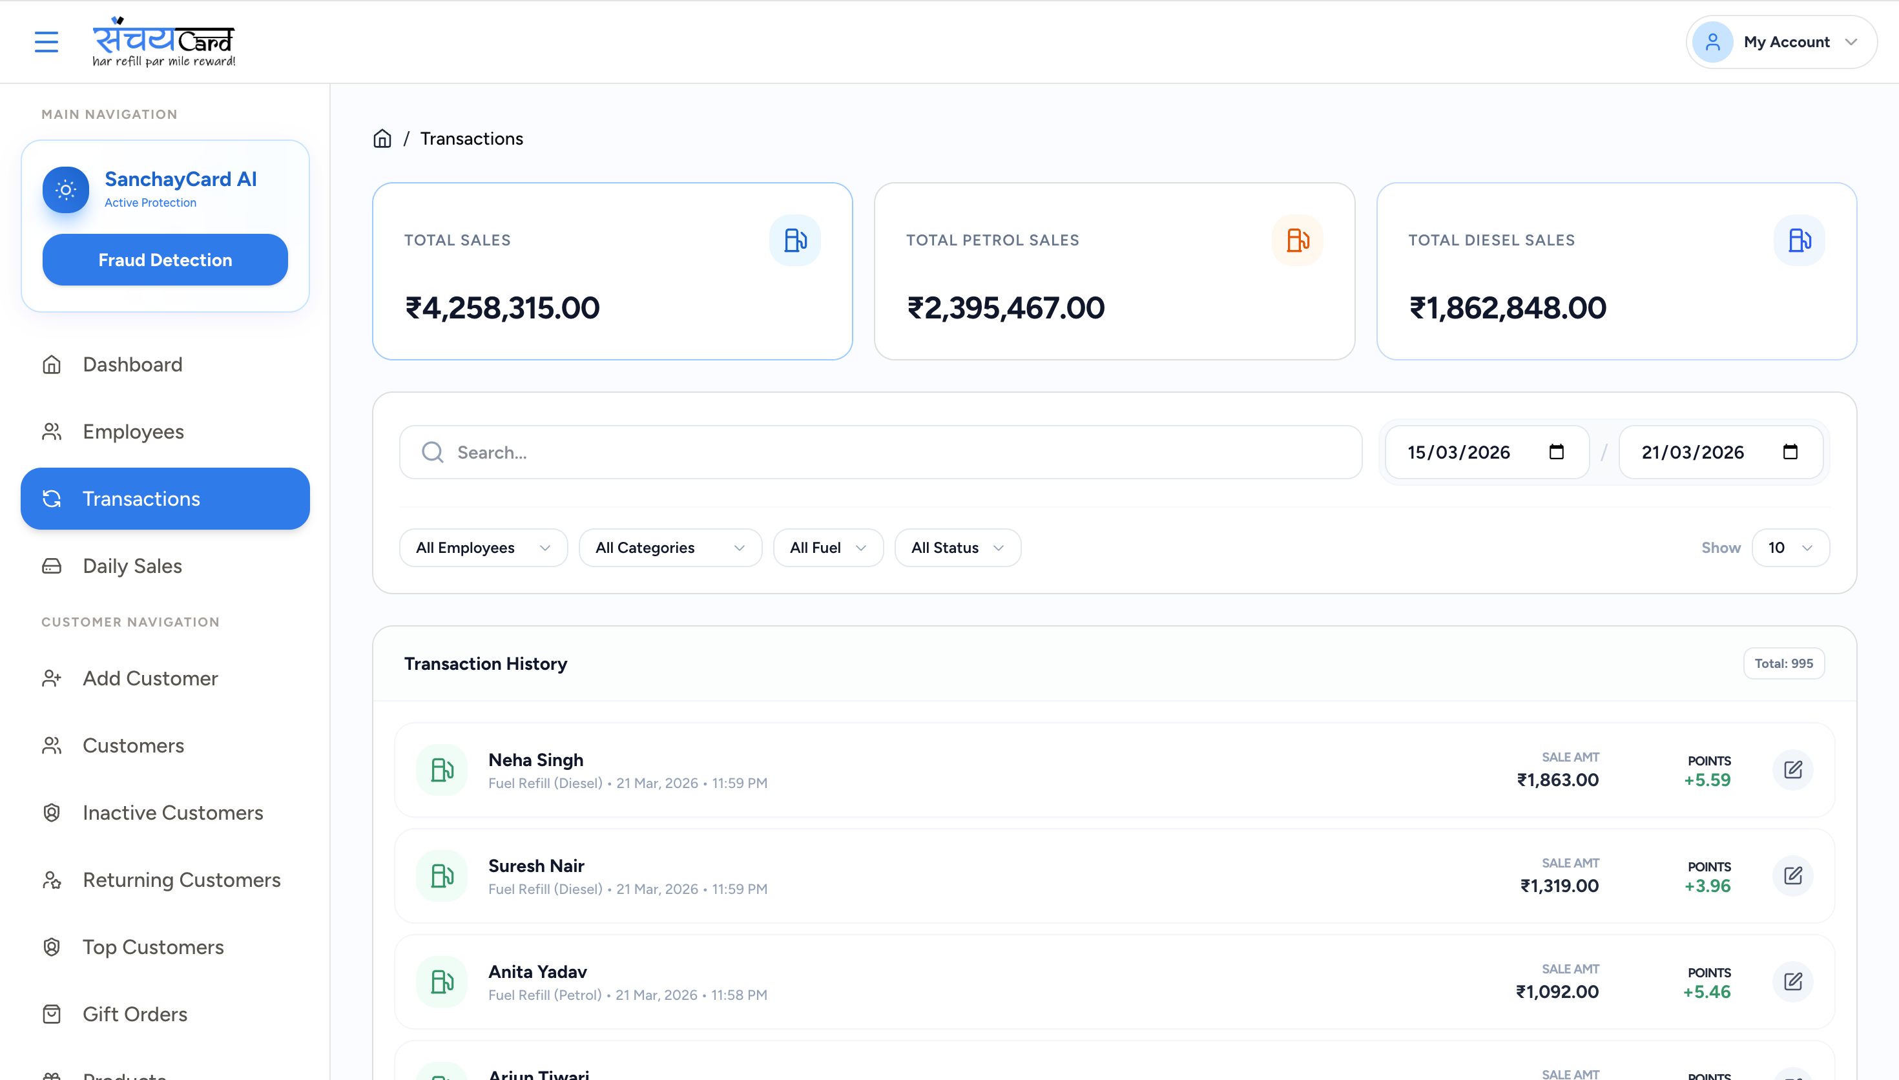Image resolution: width=1899 pixels, height=1080 pixels.
Task: Click the Total Diesel Sales pump icon
Action: coord(1799,240)
